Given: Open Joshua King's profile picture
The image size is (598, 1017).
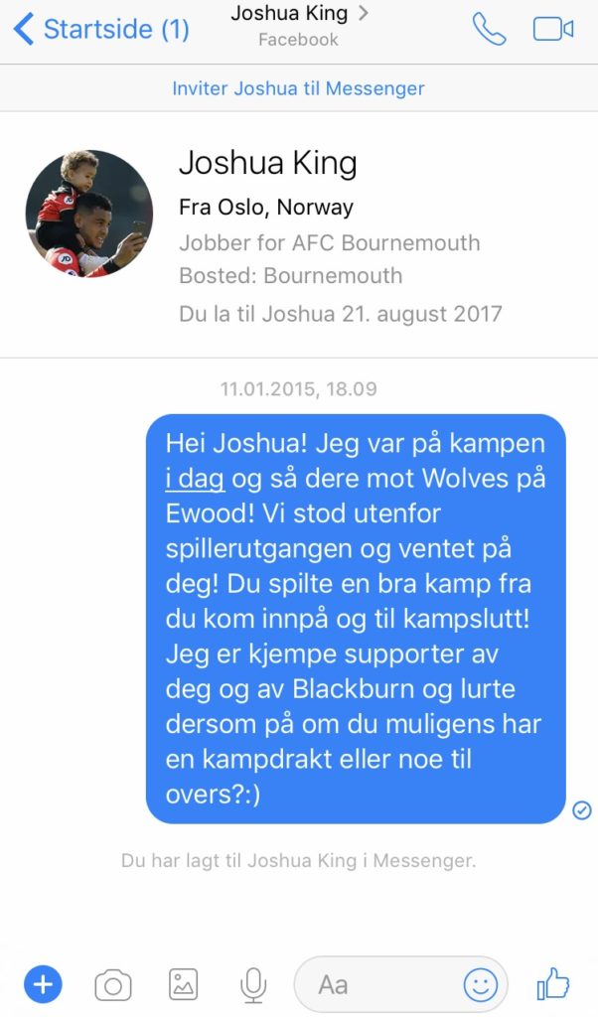Looking at the screenshot, I should click(x=89, y=215).
